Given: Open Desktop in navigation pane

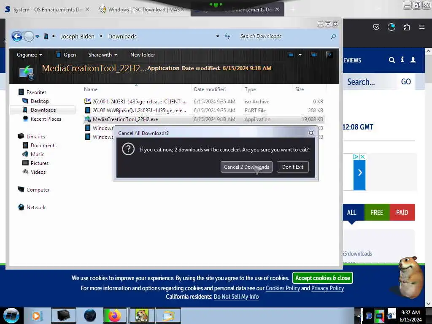Looking at the screenshot, I should click(x=40, y=101).
